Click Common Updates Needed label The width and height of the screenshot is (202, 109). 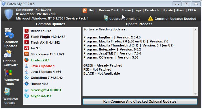175,19
